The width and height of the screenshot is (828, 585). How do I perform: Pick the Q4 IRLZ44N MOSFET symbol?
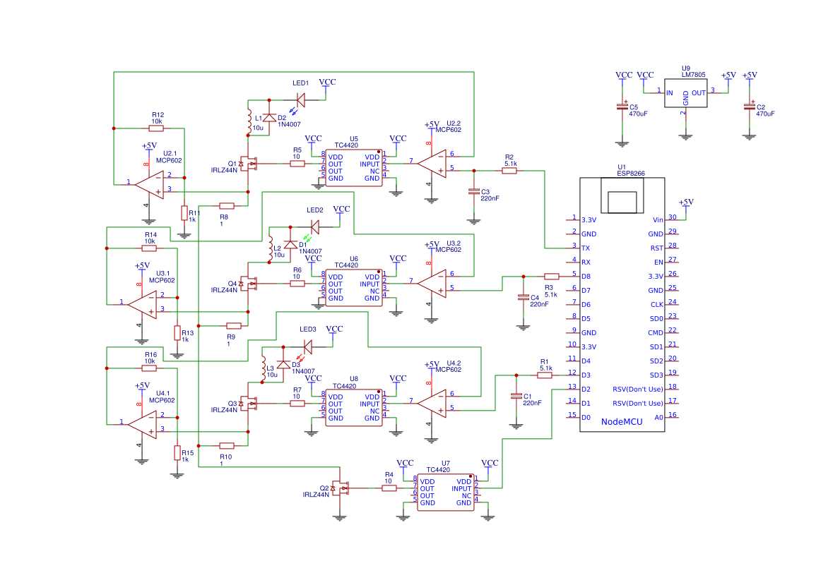tap(247, 284)
